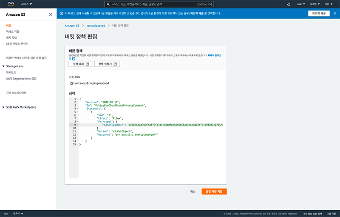Image resolution: width=340 pixels, height=217 pixels.
Task: Open 퍼블릭 액세스 차단을 위한 계정 설정
Action: pos(26,58)
